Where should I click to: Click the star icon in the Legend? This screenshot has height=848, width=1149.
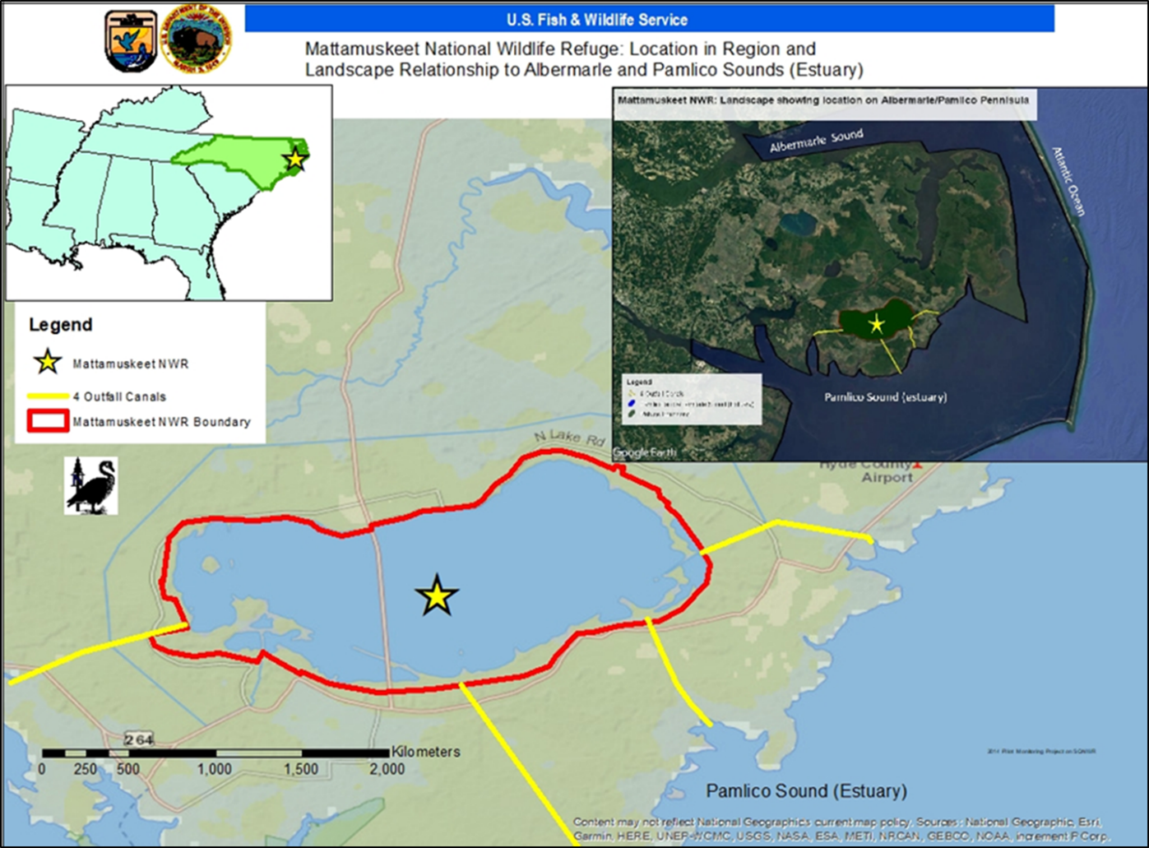tap(48, 362)
